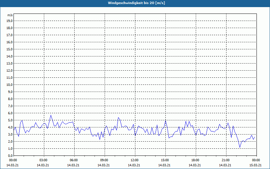Click the "15,0" y-axis label
This screenshot has width=270, height=169.
9,49
